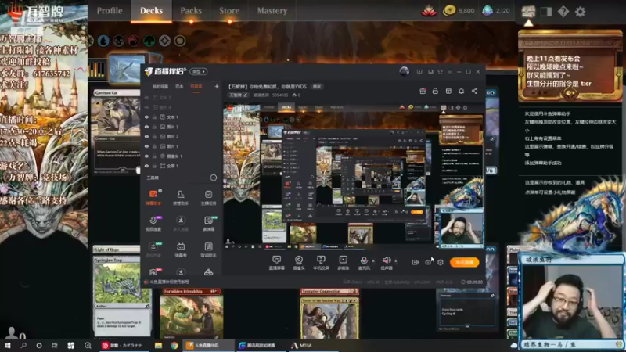Click the gold coin currency icon
This screenshot has width=626, height=352.
tap(449, 11)
